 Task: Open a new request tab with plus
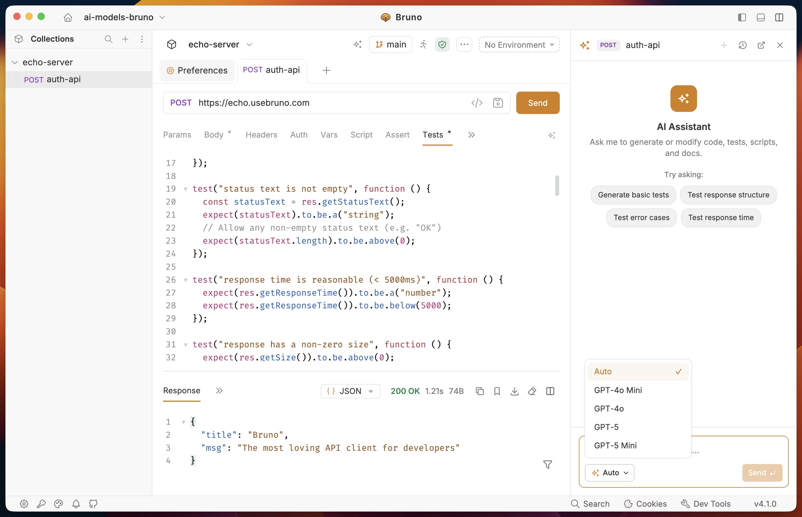(326, 70)
